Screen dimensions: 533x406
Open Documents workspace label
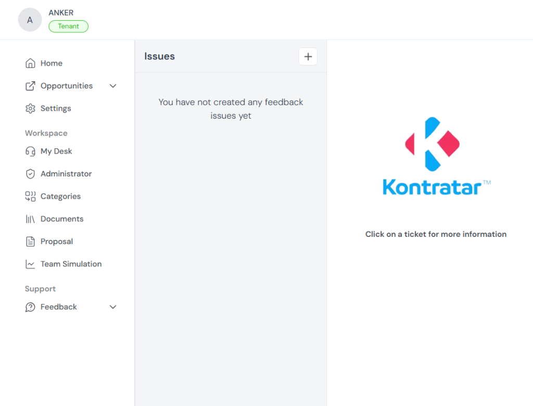(x=62, y=219)
